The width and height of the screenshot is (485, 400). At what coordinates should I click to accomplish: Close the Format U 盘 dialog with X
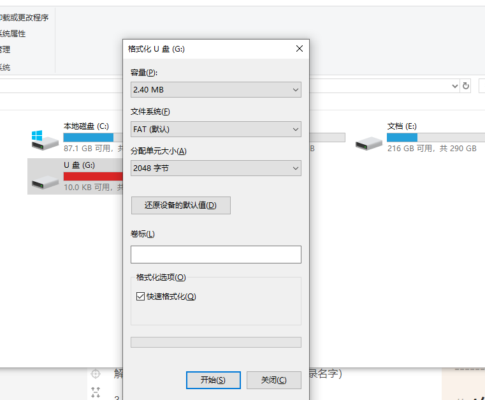tap(300, 48)
